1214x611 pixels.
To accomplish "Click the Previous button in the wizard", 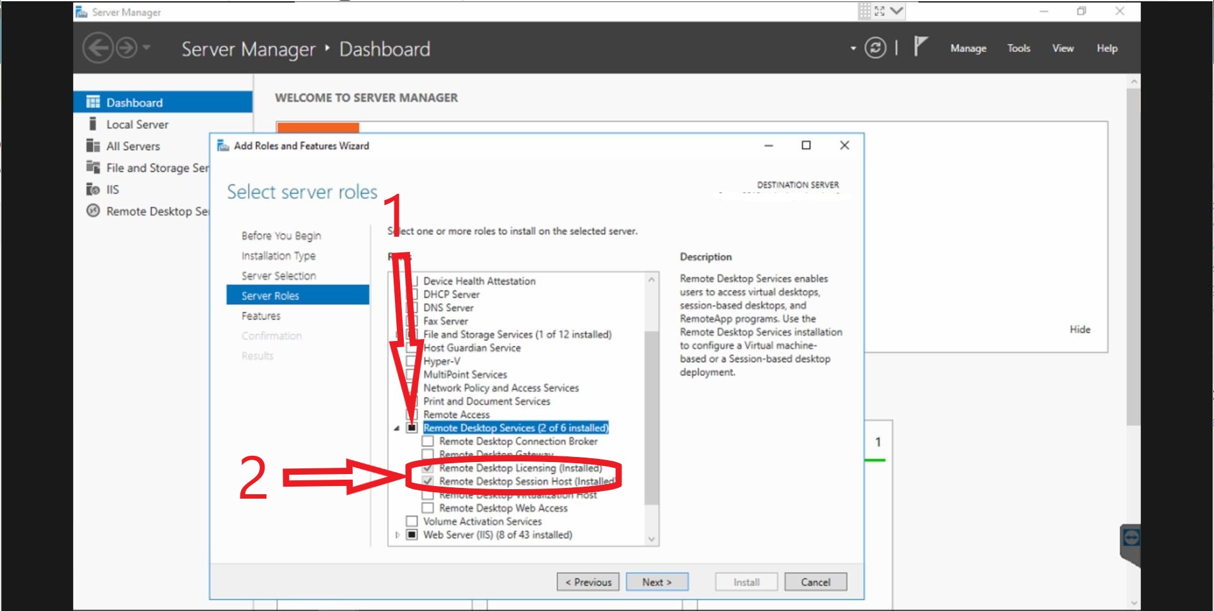I will [588, 582].
